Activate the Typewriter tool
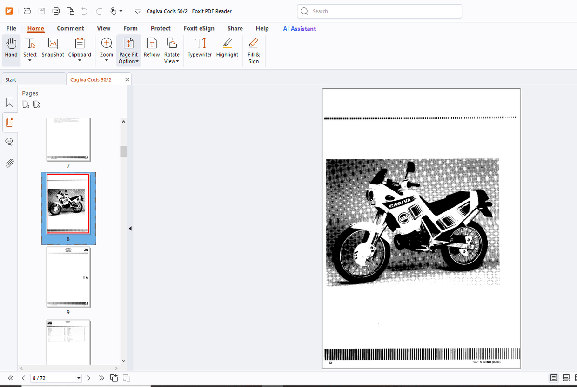 tap(200, 49)
